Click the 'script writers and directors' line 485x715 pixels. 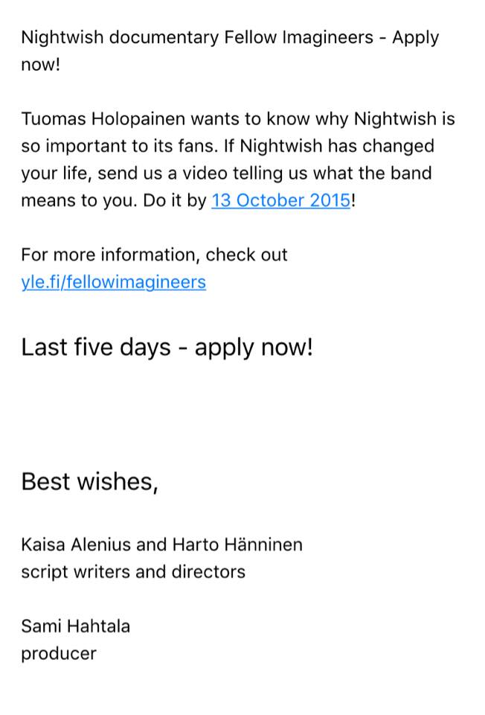(133, 572)
